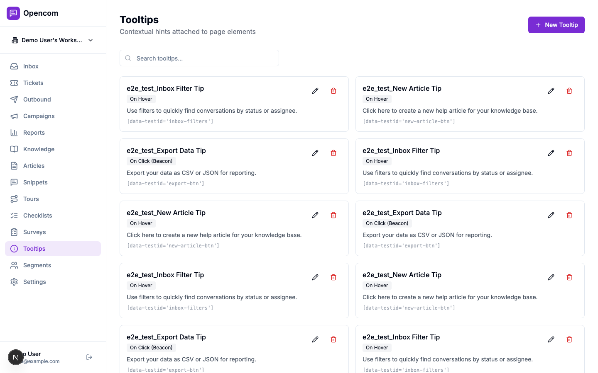
Task: Click the On Hover badge for New Article Tip
Action: pos(377,99)
